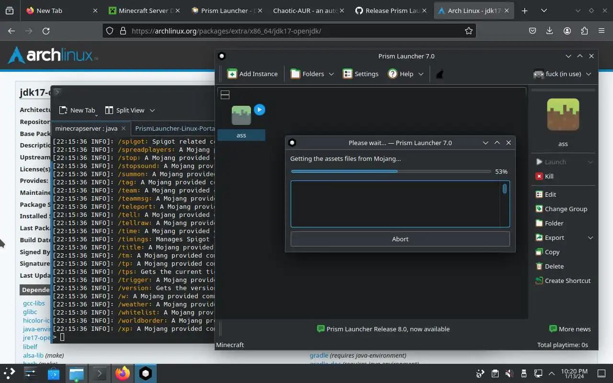
Task: Switch to the Prism Launcher browser tab
Action: pos(226,11)
